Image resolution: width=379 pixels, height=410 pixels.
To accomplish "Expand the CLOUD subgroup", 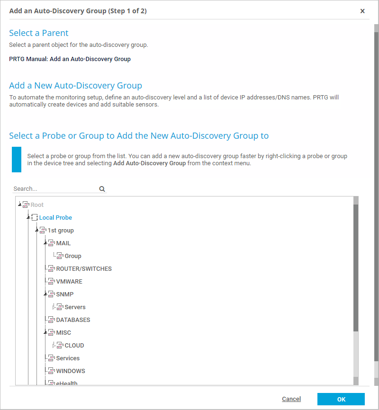I will tap(54, 346).
